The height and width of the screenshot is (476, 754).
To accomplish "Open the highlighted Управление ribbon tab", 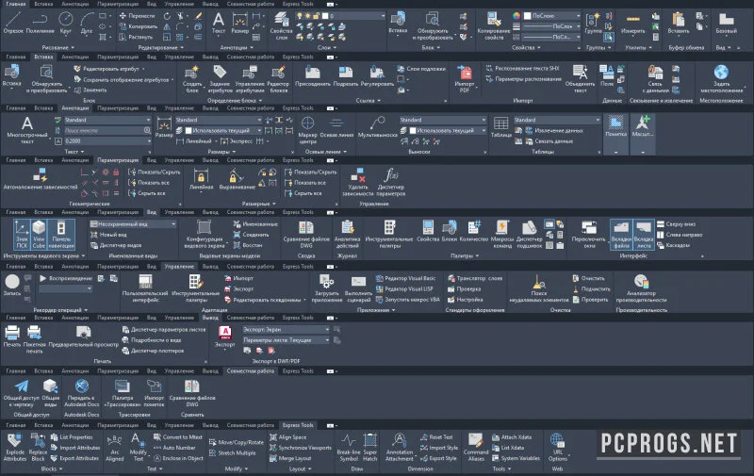I will coord(179,267).
